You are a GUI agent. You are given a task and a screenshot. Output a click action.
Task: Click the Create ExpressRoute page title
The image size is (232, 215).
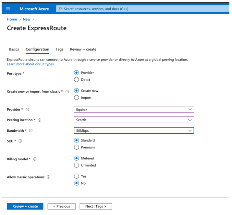point(37,28)
